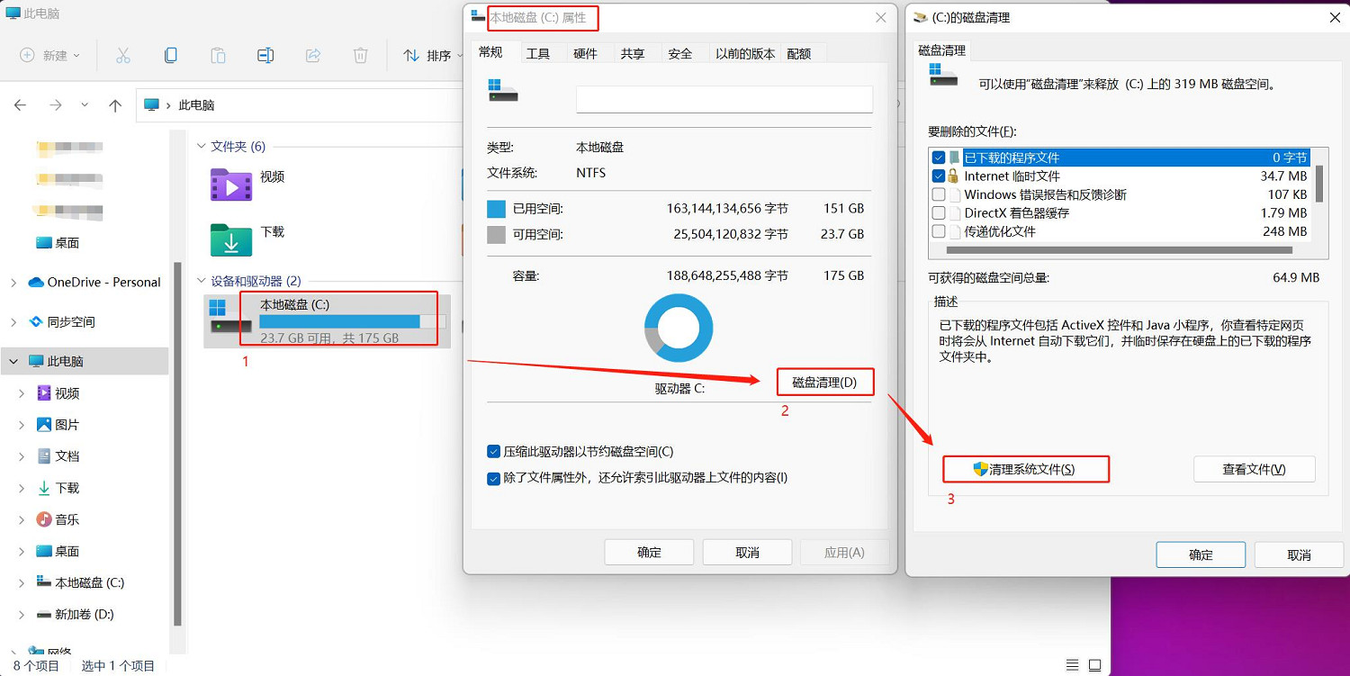Switch to the 安全 tab
The height and width of the screenshot is (676, 1350).
point(680,53)
